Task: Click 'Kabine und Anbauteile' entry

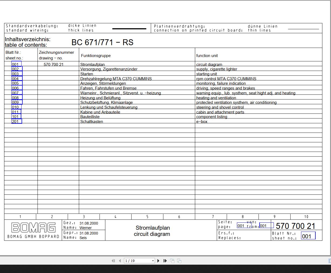Action: coord(100,112)
